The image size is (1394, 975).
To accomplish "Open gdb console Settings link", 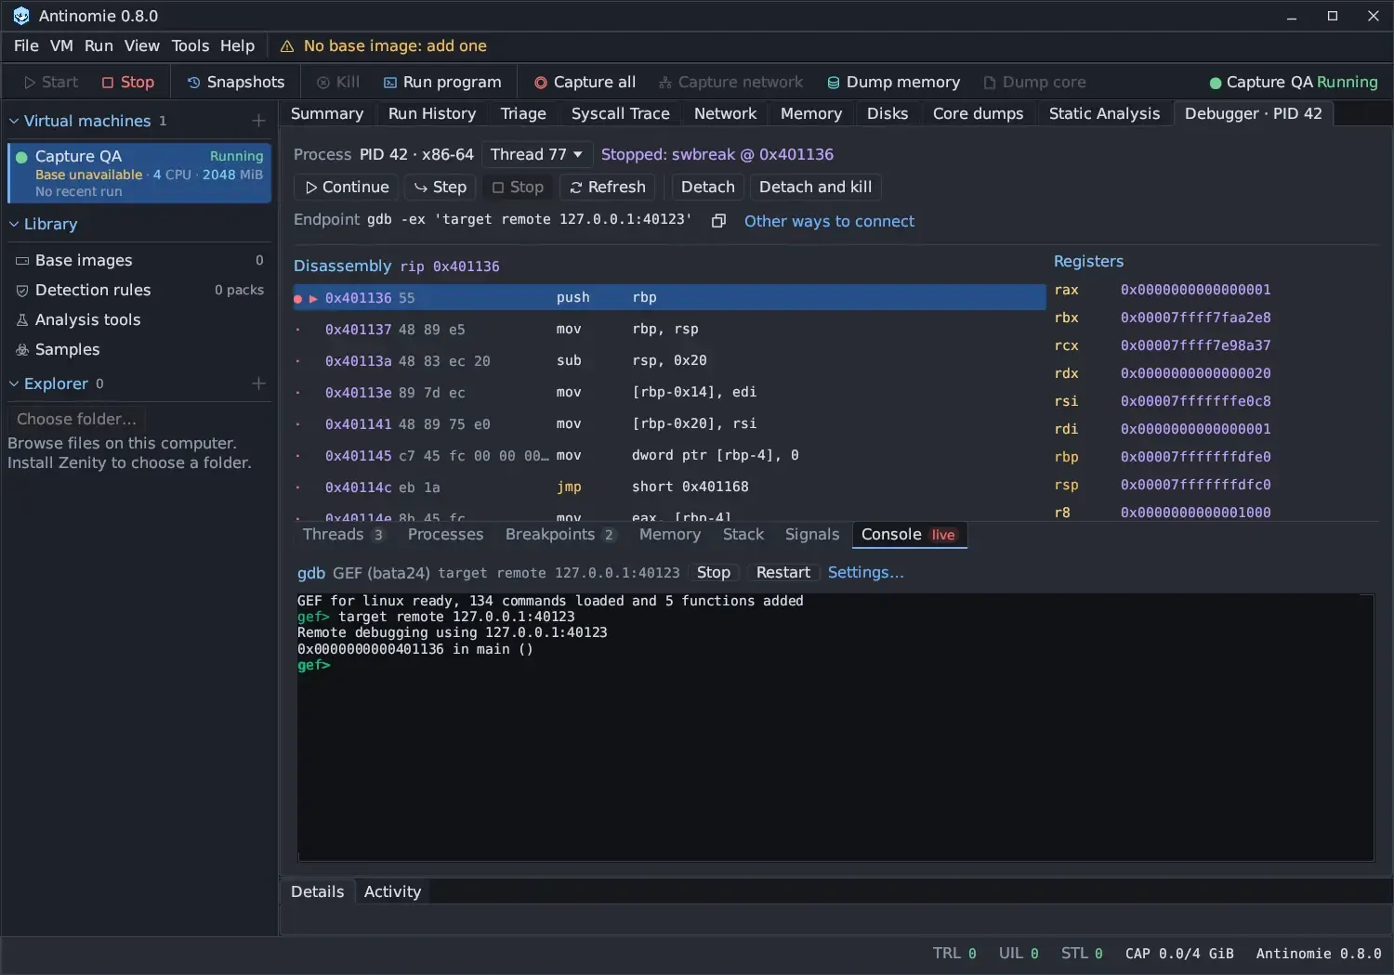I will click(x=865, y=573).
